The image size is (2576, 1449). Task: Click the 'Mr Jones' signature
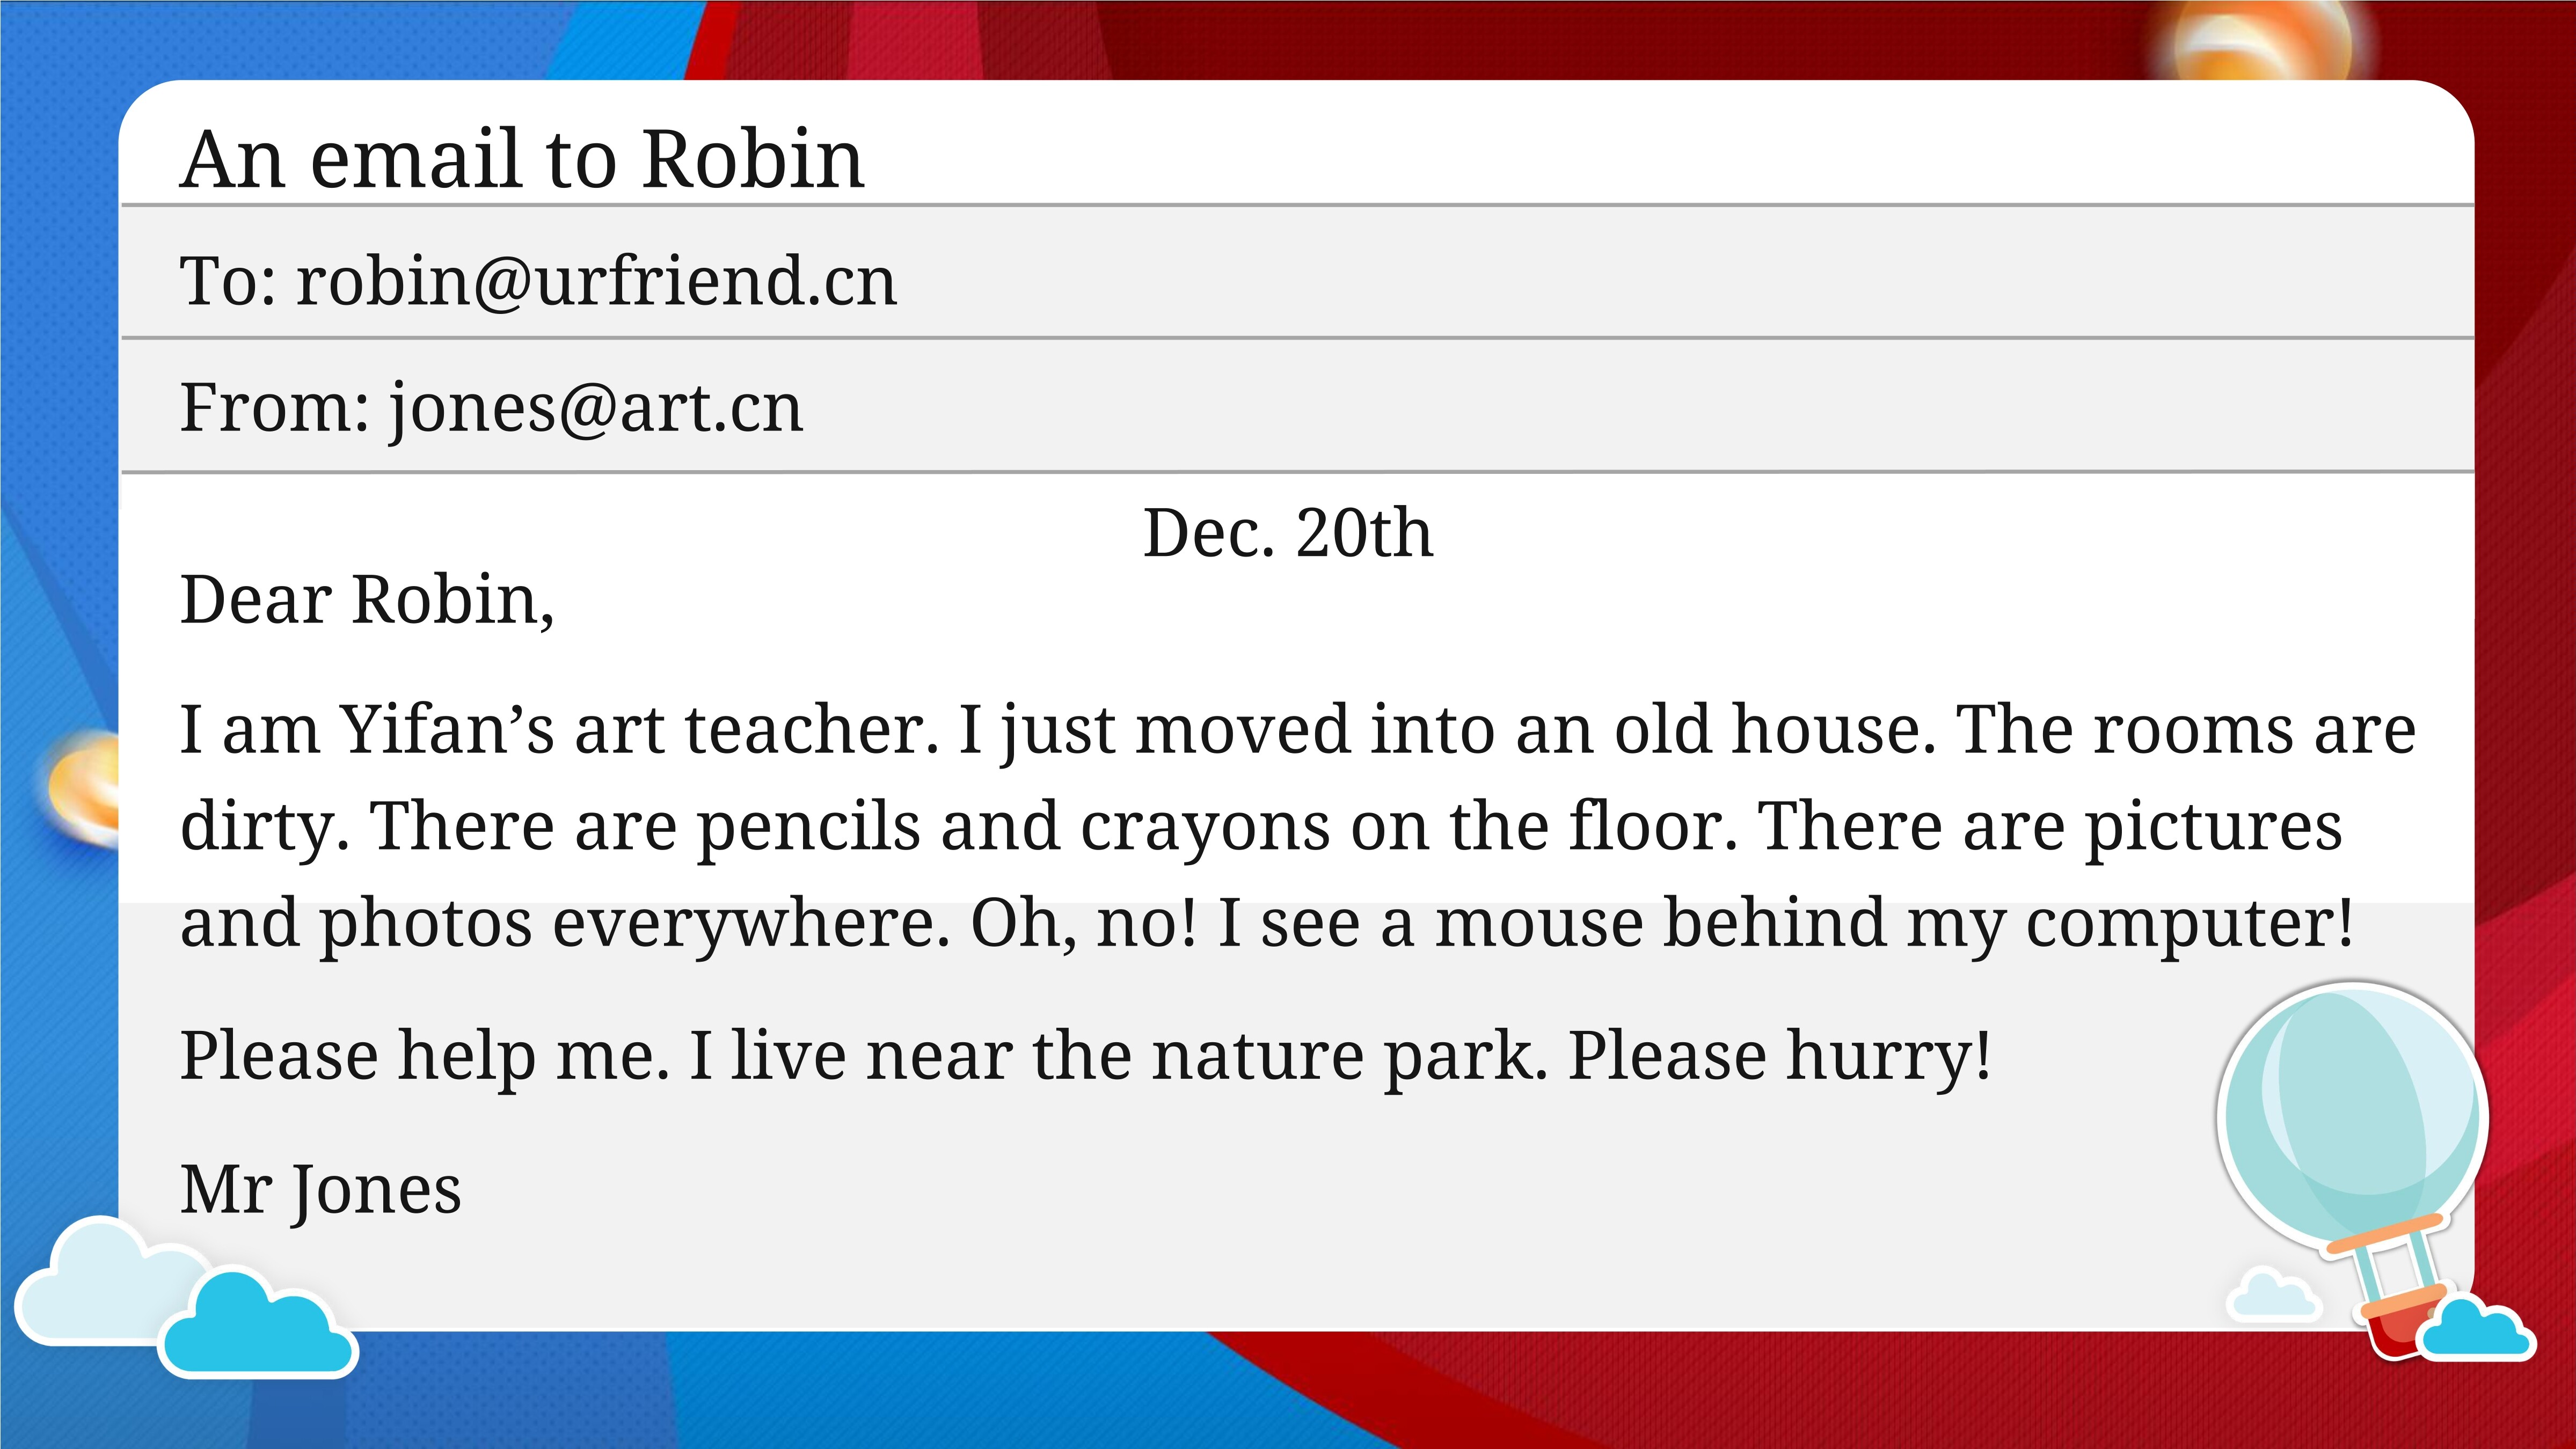320,1190
